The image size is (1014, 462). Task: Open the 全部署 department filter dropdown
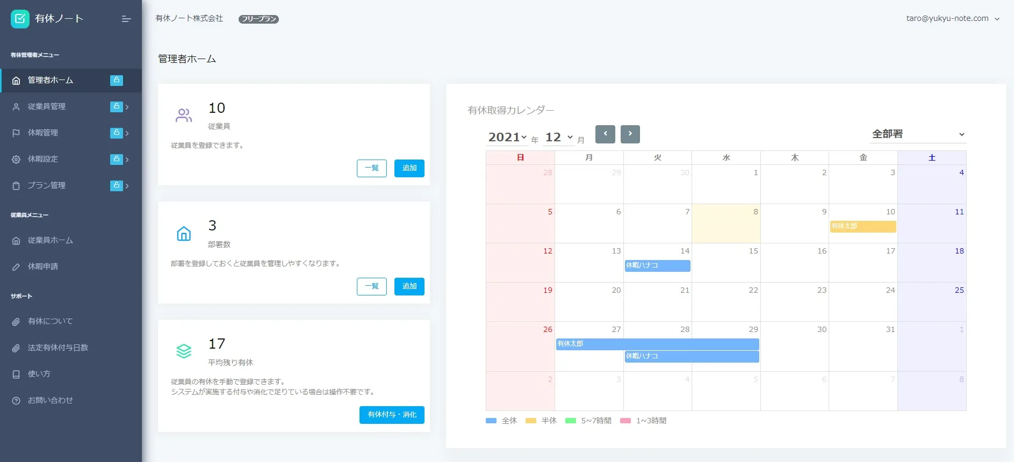(918, 134)
